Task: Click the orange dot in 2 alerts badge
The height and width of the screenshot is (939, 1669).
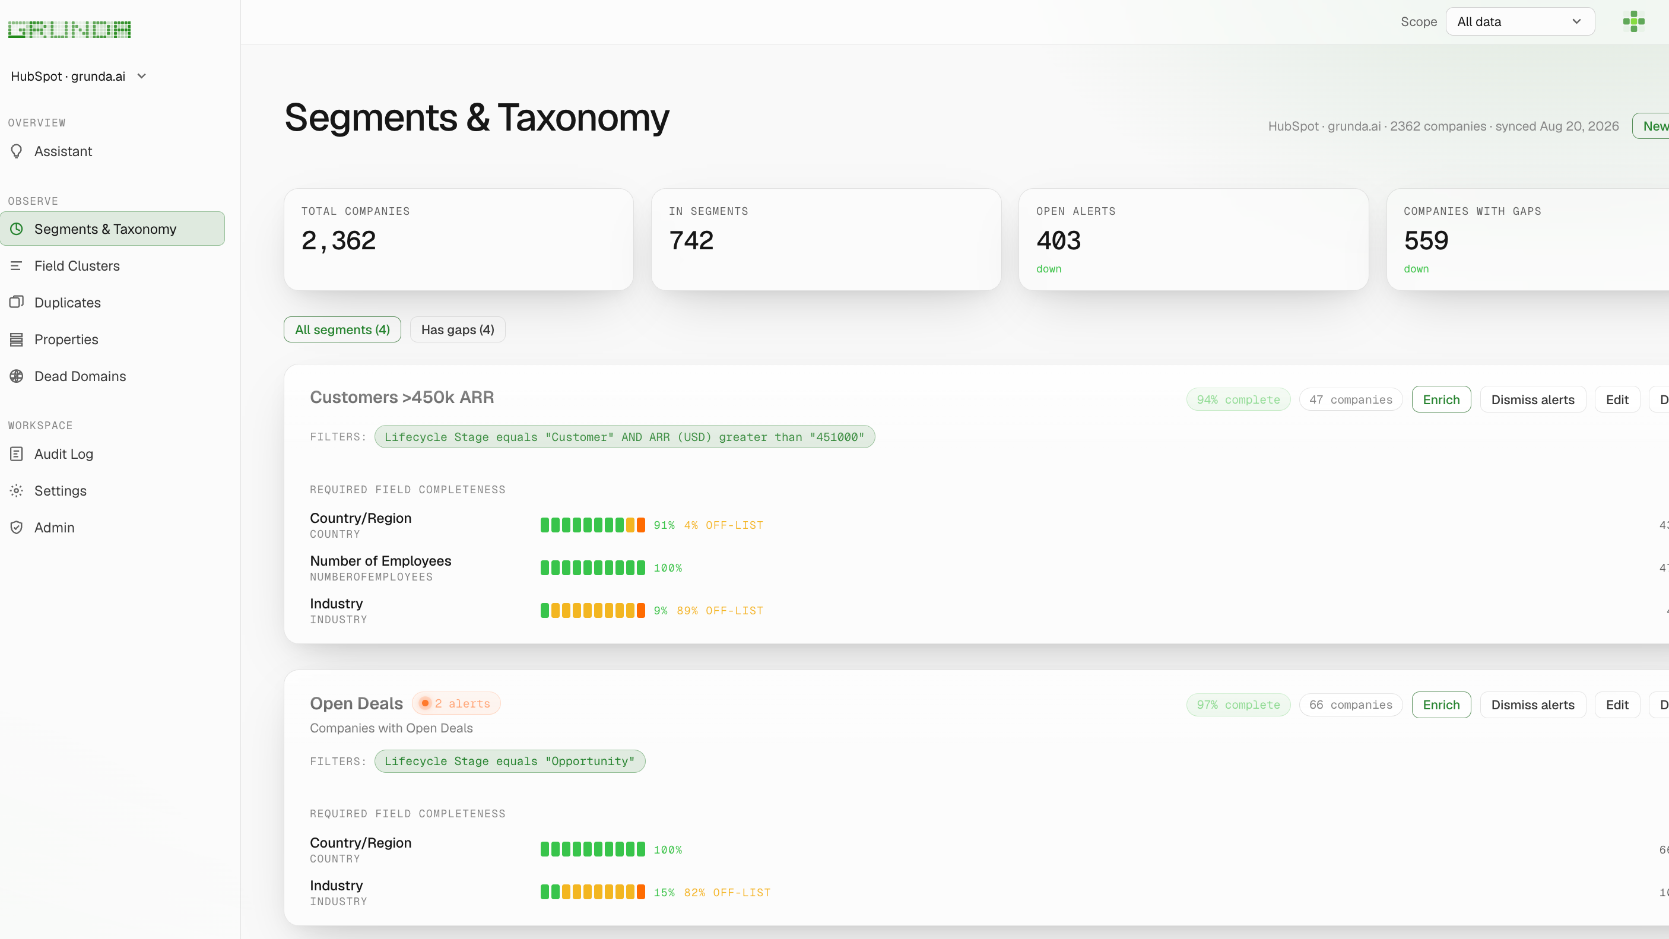Action: pos(425,703)
